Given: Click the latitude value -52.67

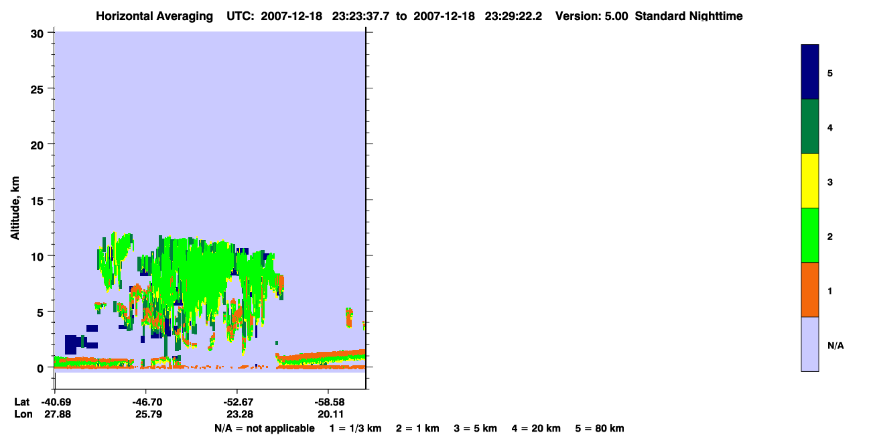Looking at the screenshot, I should (x=237, y=402).
